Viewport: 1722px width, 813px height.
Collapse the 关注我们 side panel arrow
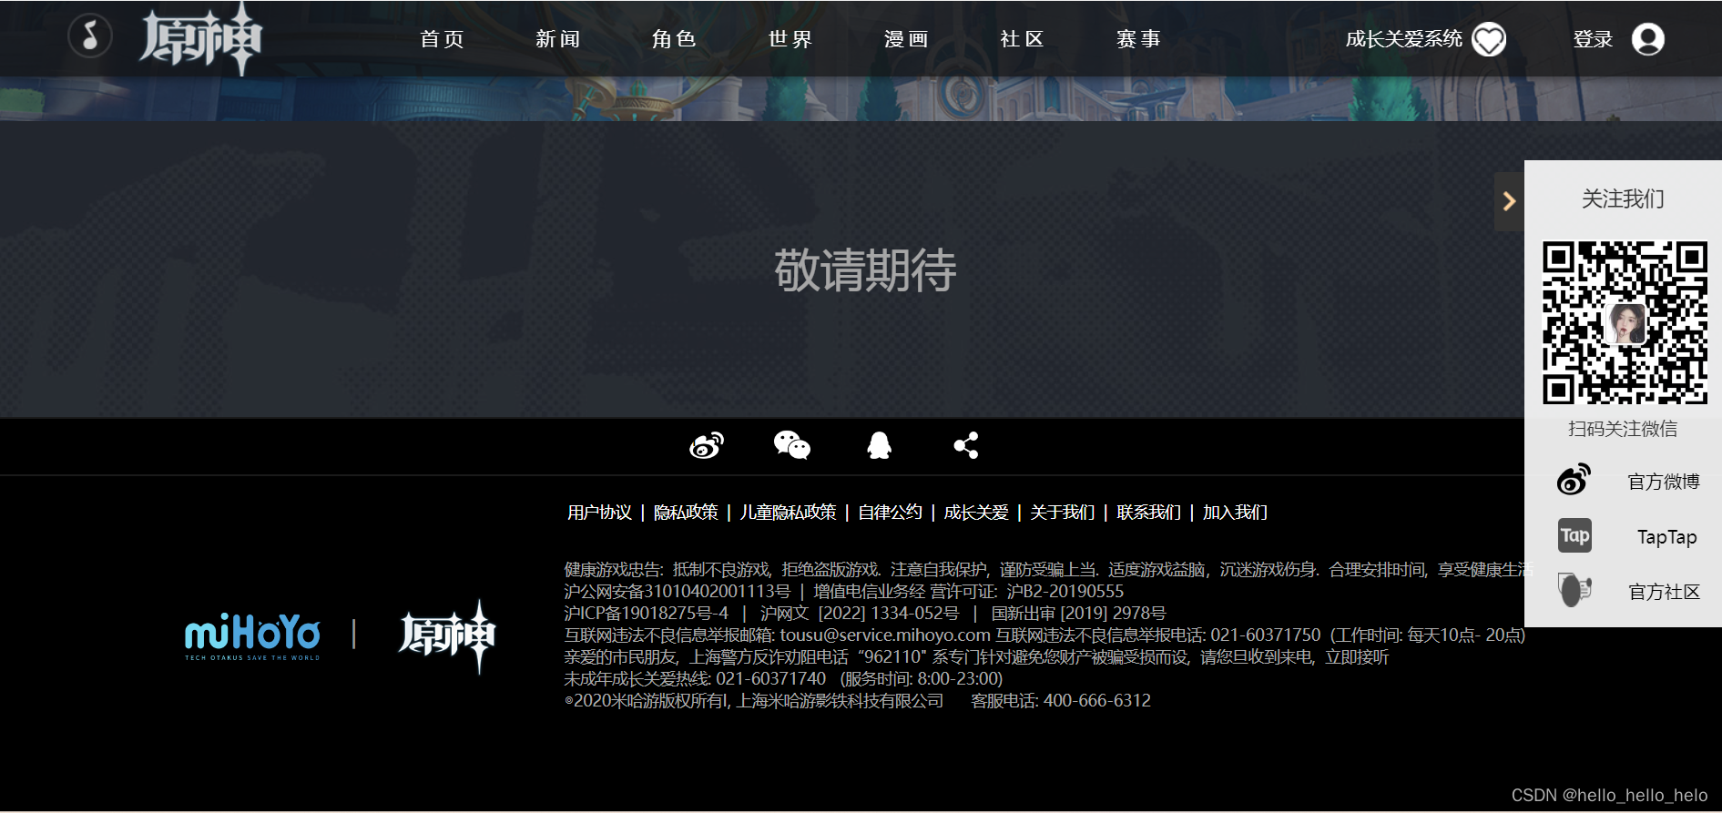1509,201
